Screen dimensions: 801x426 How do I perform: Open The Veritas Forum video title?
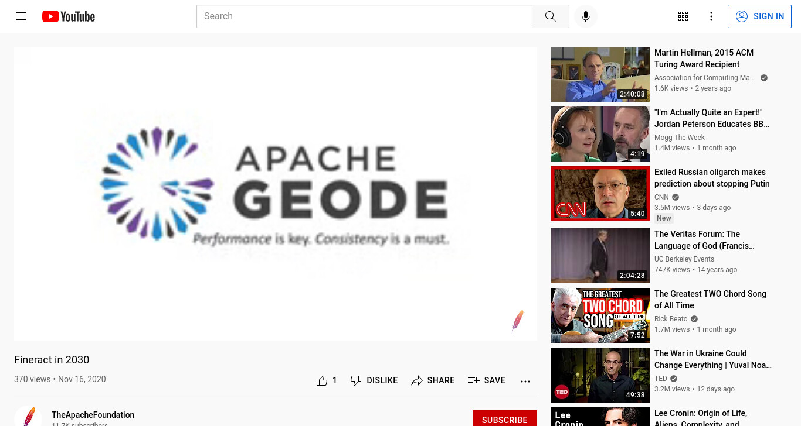click(x=704, y=240)
